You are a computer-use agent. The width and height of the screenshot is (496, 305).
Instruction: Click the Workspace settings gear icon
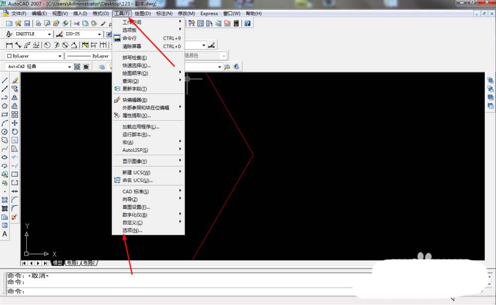click(77, 67)
